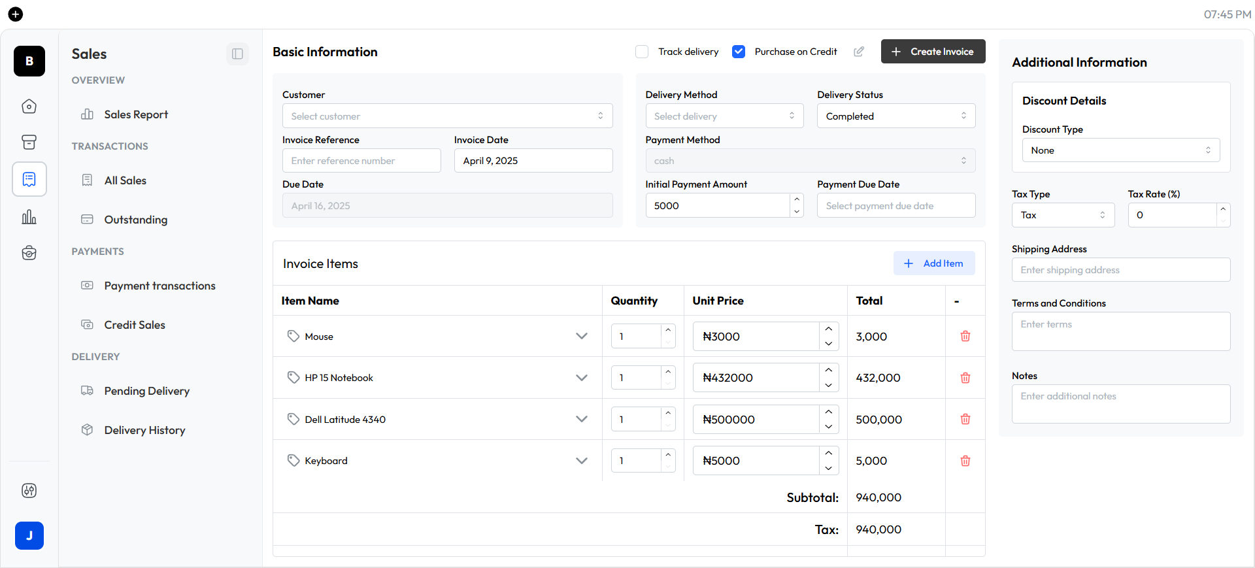The image size is (1255, 568).
Task: Click the tag icon beside Keyboard
Action: click(x=293, y=461)
